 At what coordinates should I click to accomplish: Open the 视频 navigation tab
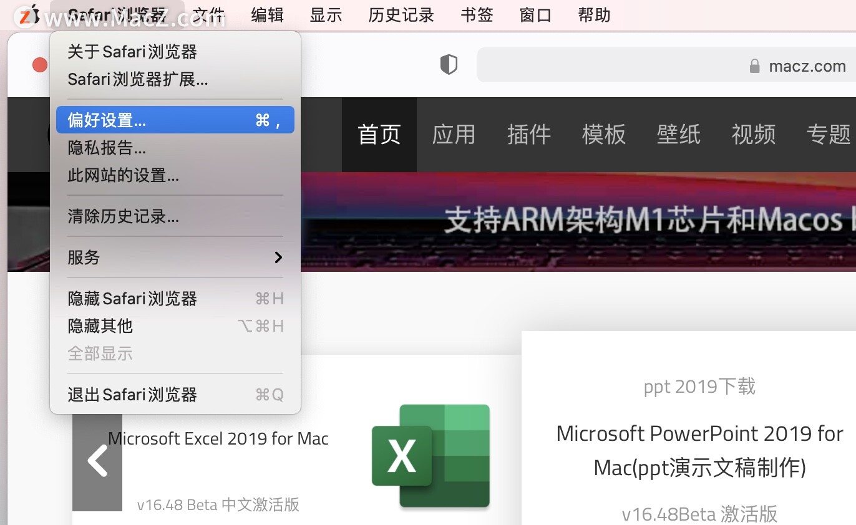(754, 134)
